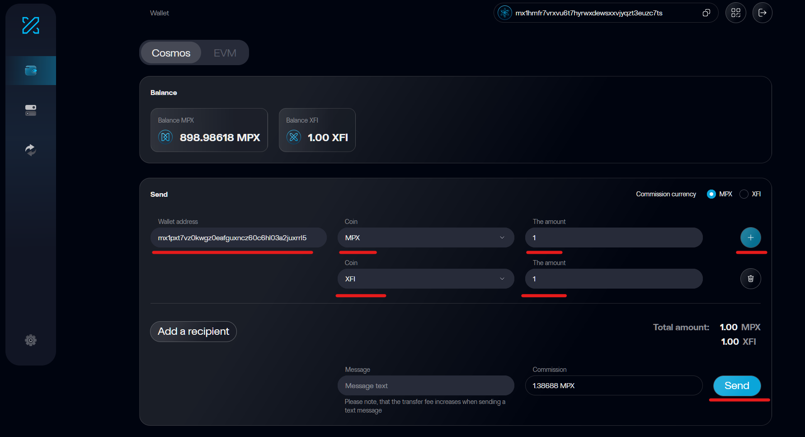Select MPX as the commission currency
This screenshot has height=437, width=805.
[711, 194]
